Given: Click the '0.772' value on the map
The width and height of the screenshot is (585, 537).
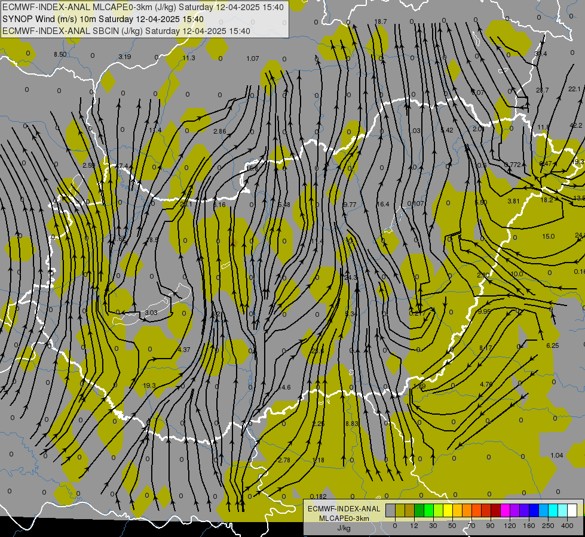Looking at the screenshot, I should [x=512, y=165].
